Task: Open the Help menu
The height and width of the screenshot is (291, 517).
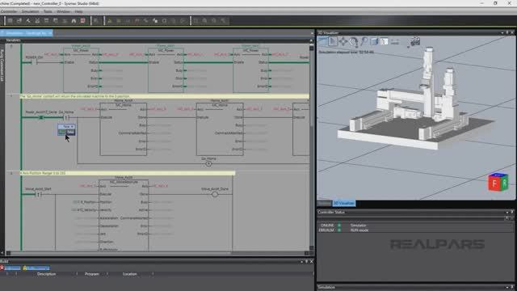Action: point(78,11)
